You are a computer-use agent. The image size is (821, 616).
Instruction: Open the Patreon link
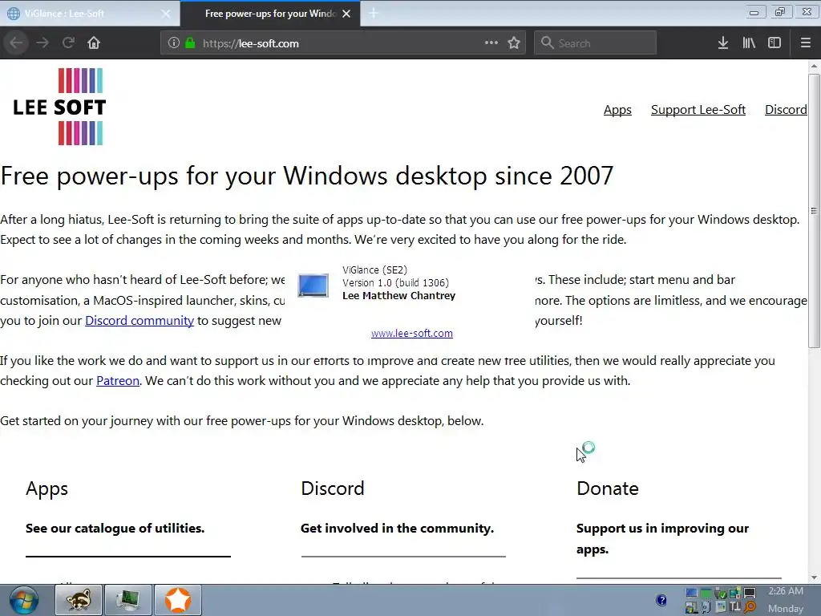pos(118,381)
